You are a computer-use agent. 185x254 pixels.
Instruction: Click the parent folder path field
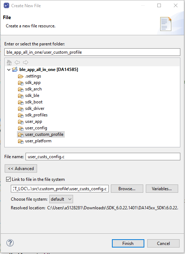[x=92, y=52]
